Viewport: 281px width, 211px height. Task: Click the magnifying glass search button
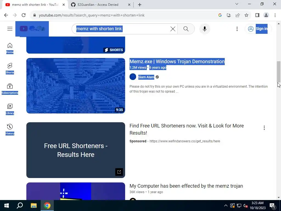186,29
